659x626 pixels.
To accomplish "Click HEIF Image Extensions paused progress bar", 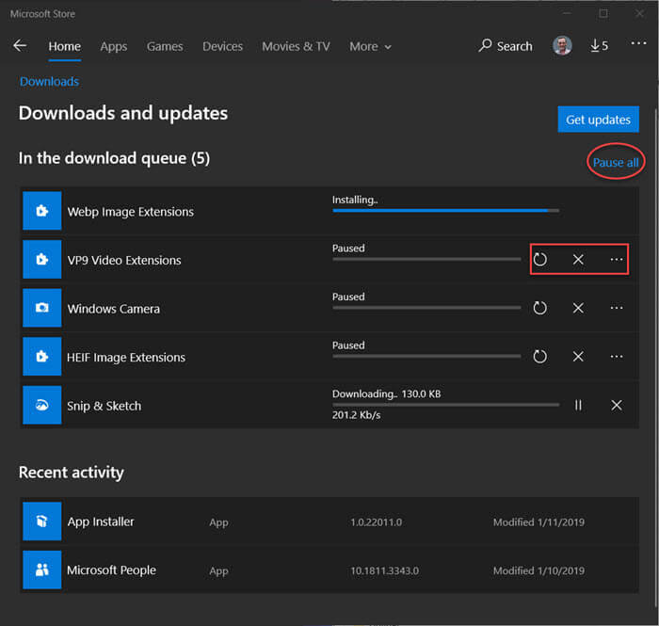I will point(426,356).
